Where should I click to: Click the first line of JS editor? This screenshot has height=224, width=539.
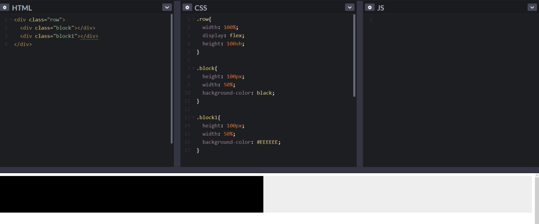coord(451,20)
